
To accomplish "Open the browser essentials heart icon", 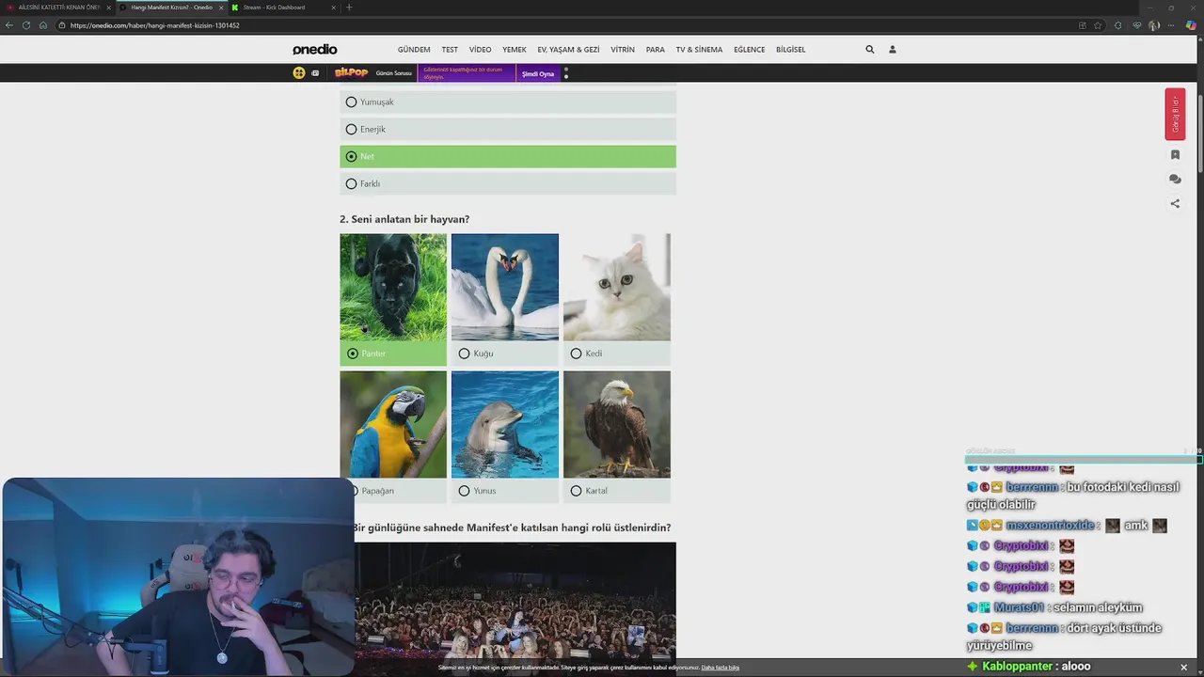I will tap(1137, 25).
